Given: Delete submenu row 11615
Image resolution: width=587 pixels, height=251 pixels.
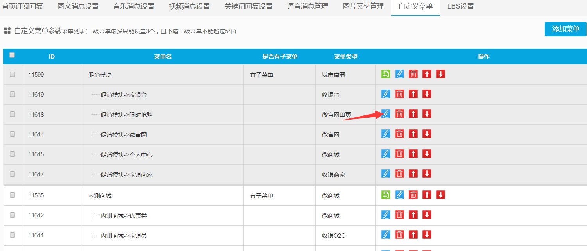Looking at the screenshot, I should (399, 154).
